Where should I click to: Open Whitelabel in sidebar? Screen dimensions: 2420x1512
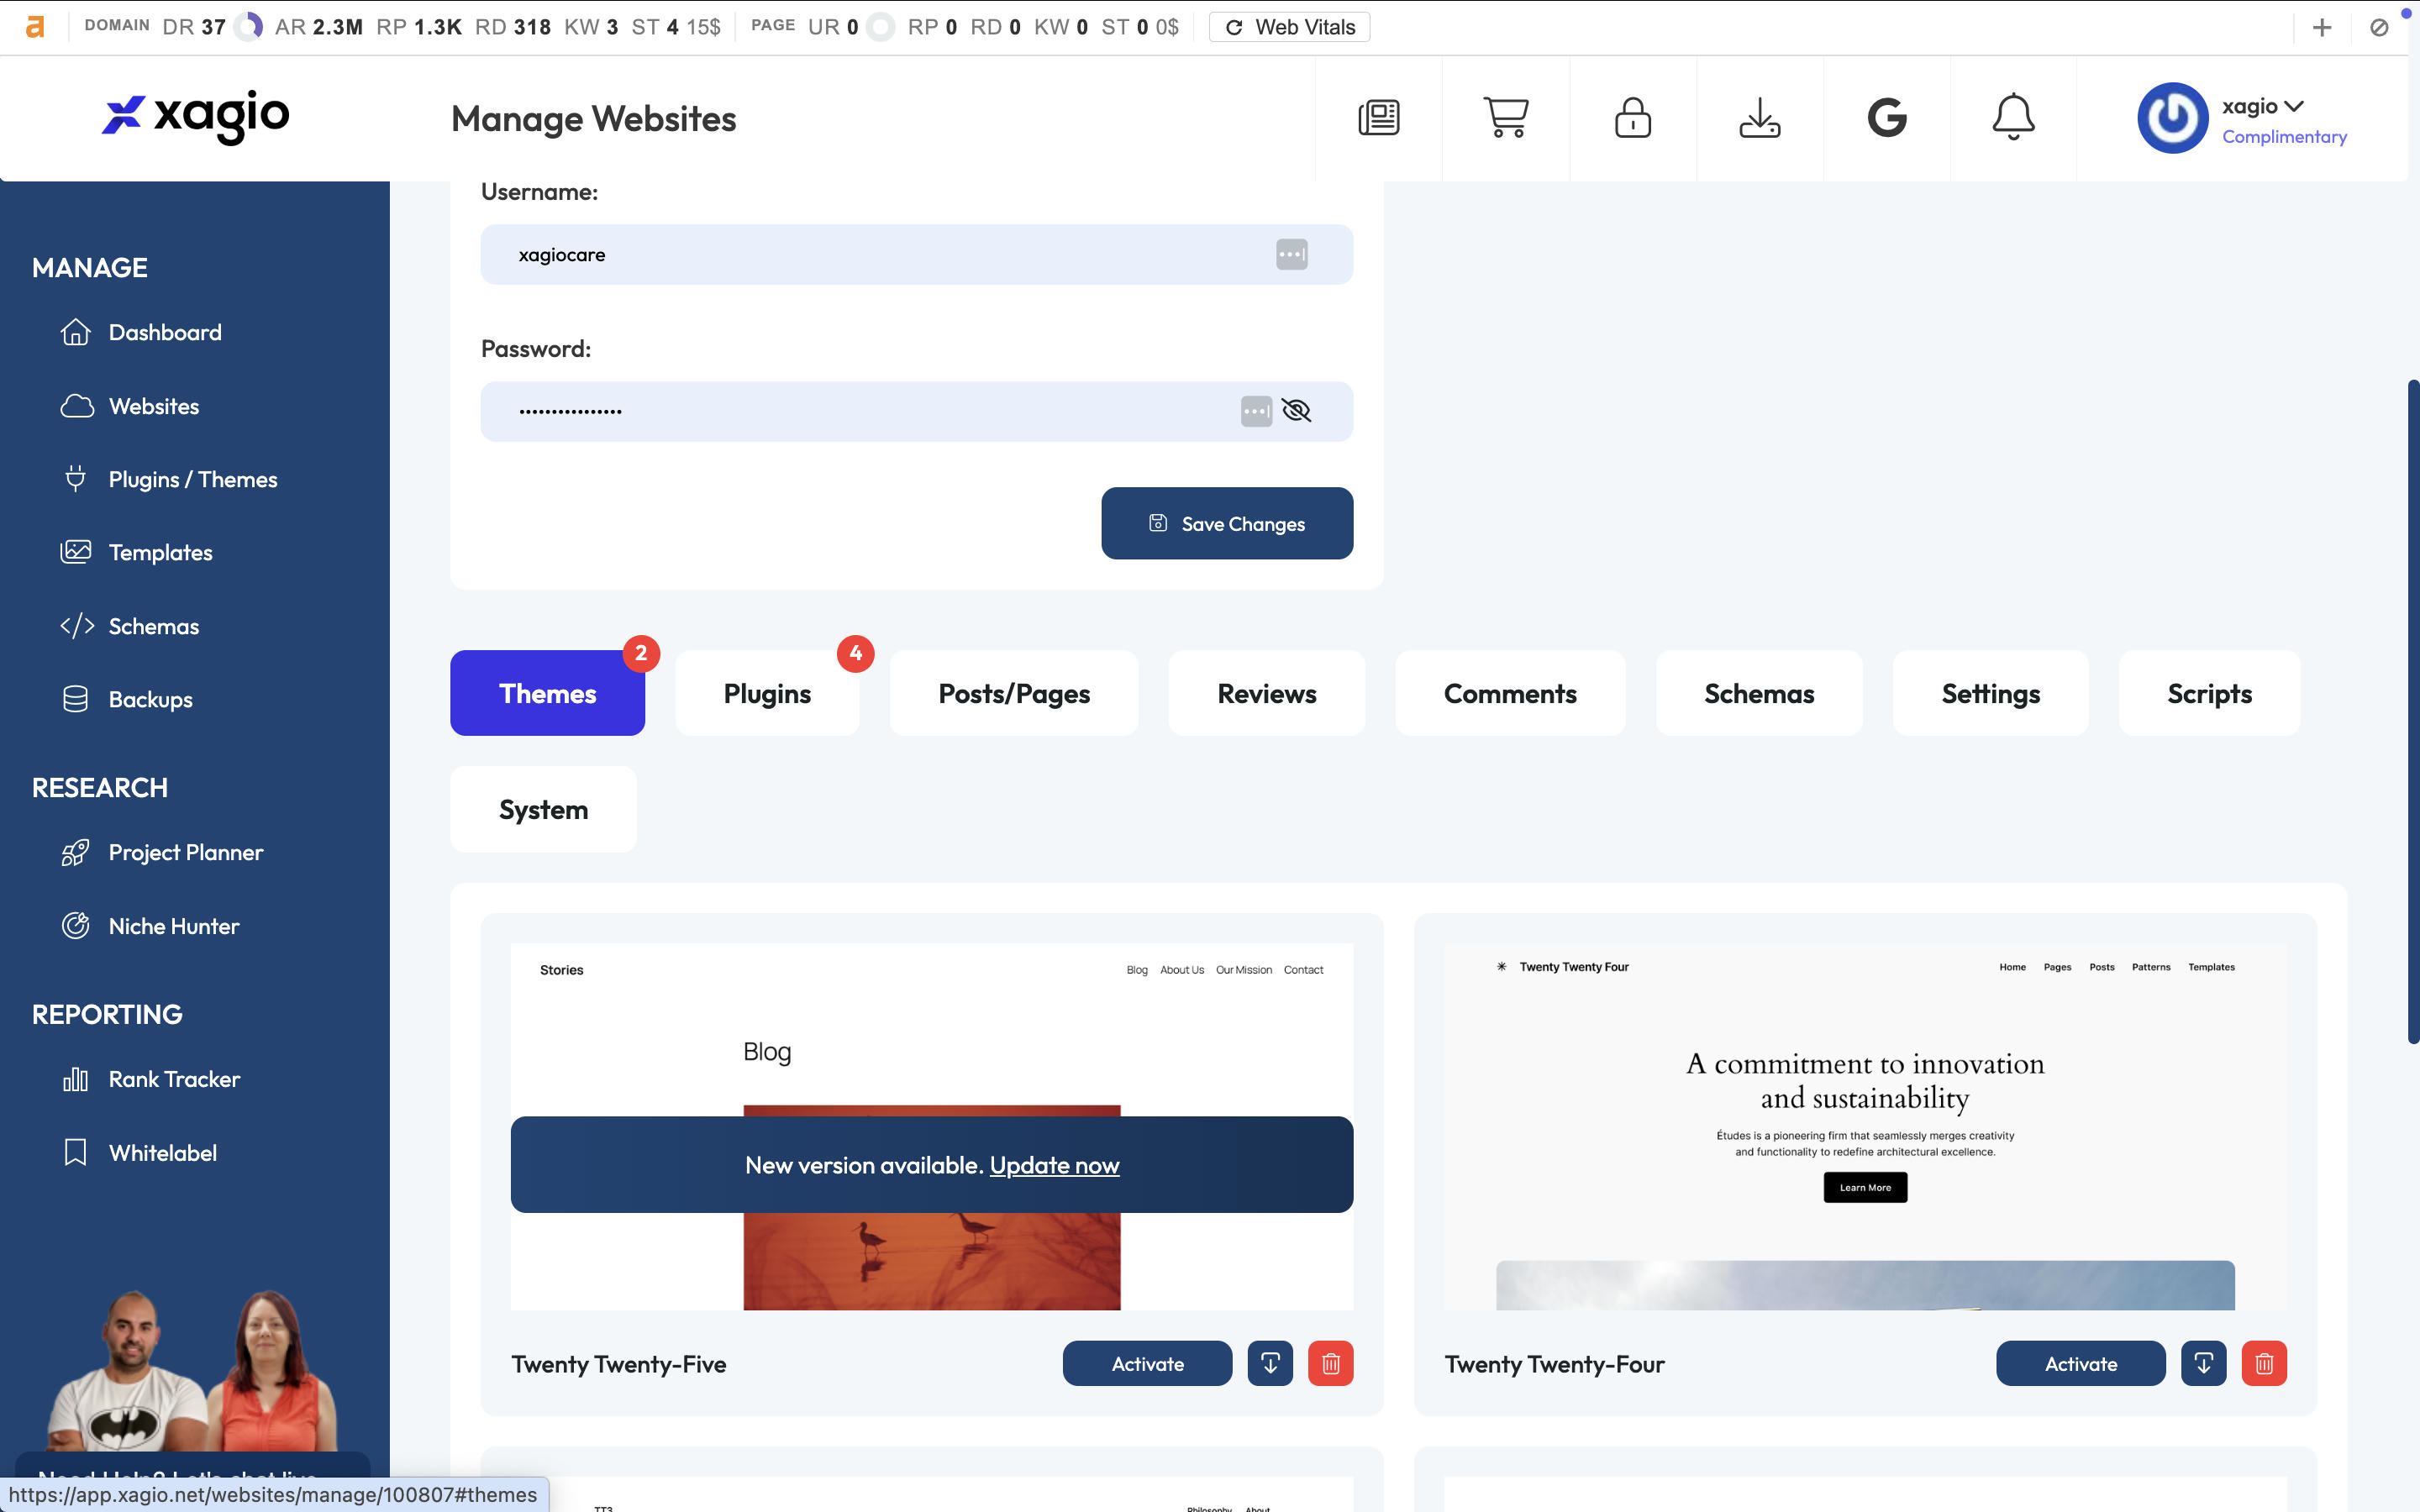point(139,1153)
